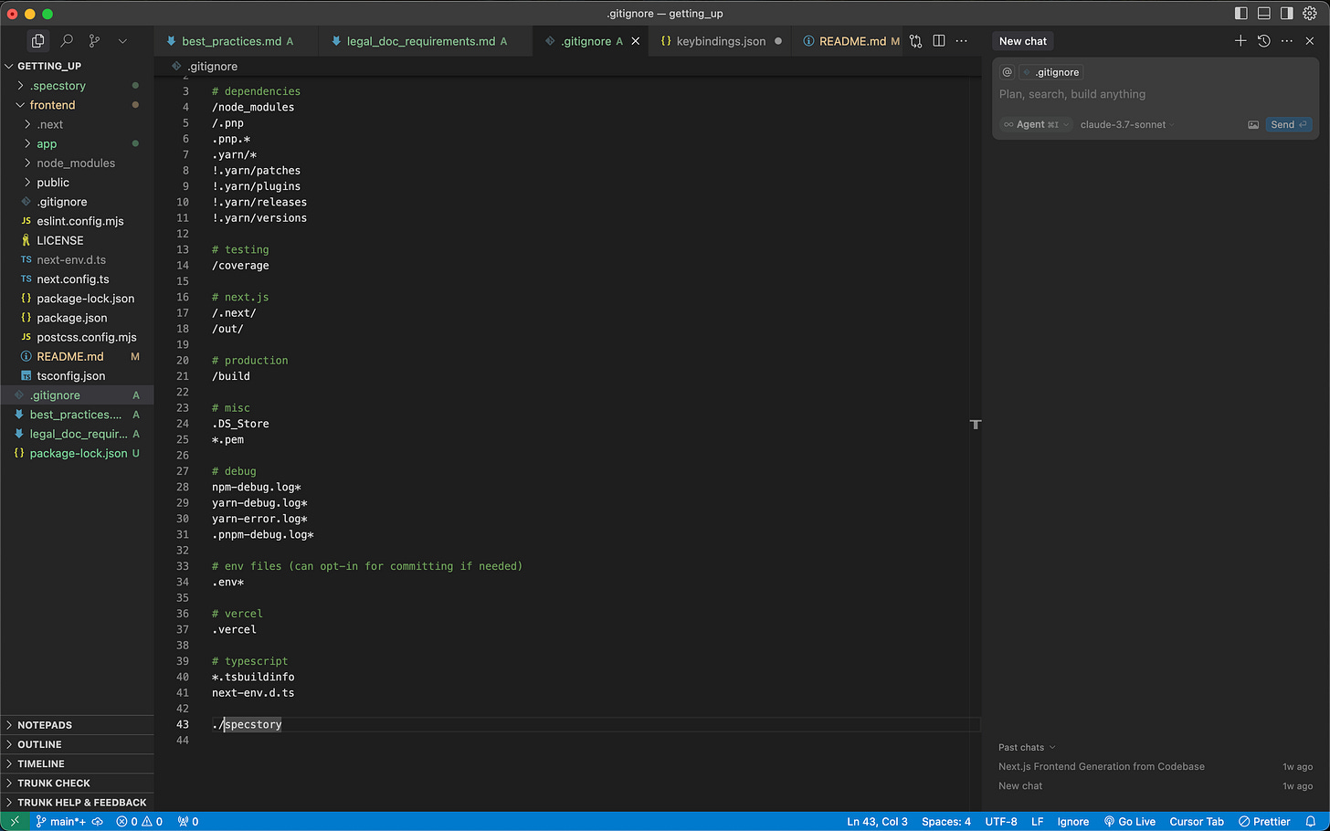This screenshot has height=831, width=1330.
Task: Expand the app folder
Action: (x=77, y=143)
